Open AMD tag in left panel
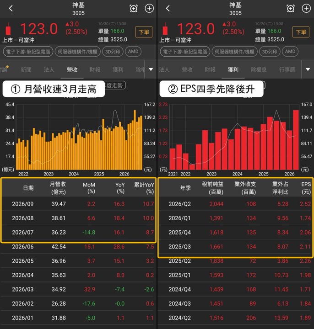 point(133,52)
